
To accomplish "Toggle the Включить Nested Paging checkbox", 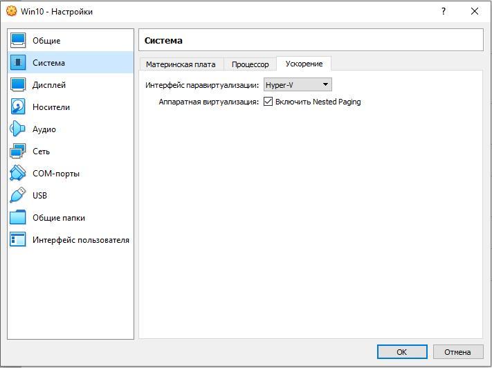I will click(268, 102).
